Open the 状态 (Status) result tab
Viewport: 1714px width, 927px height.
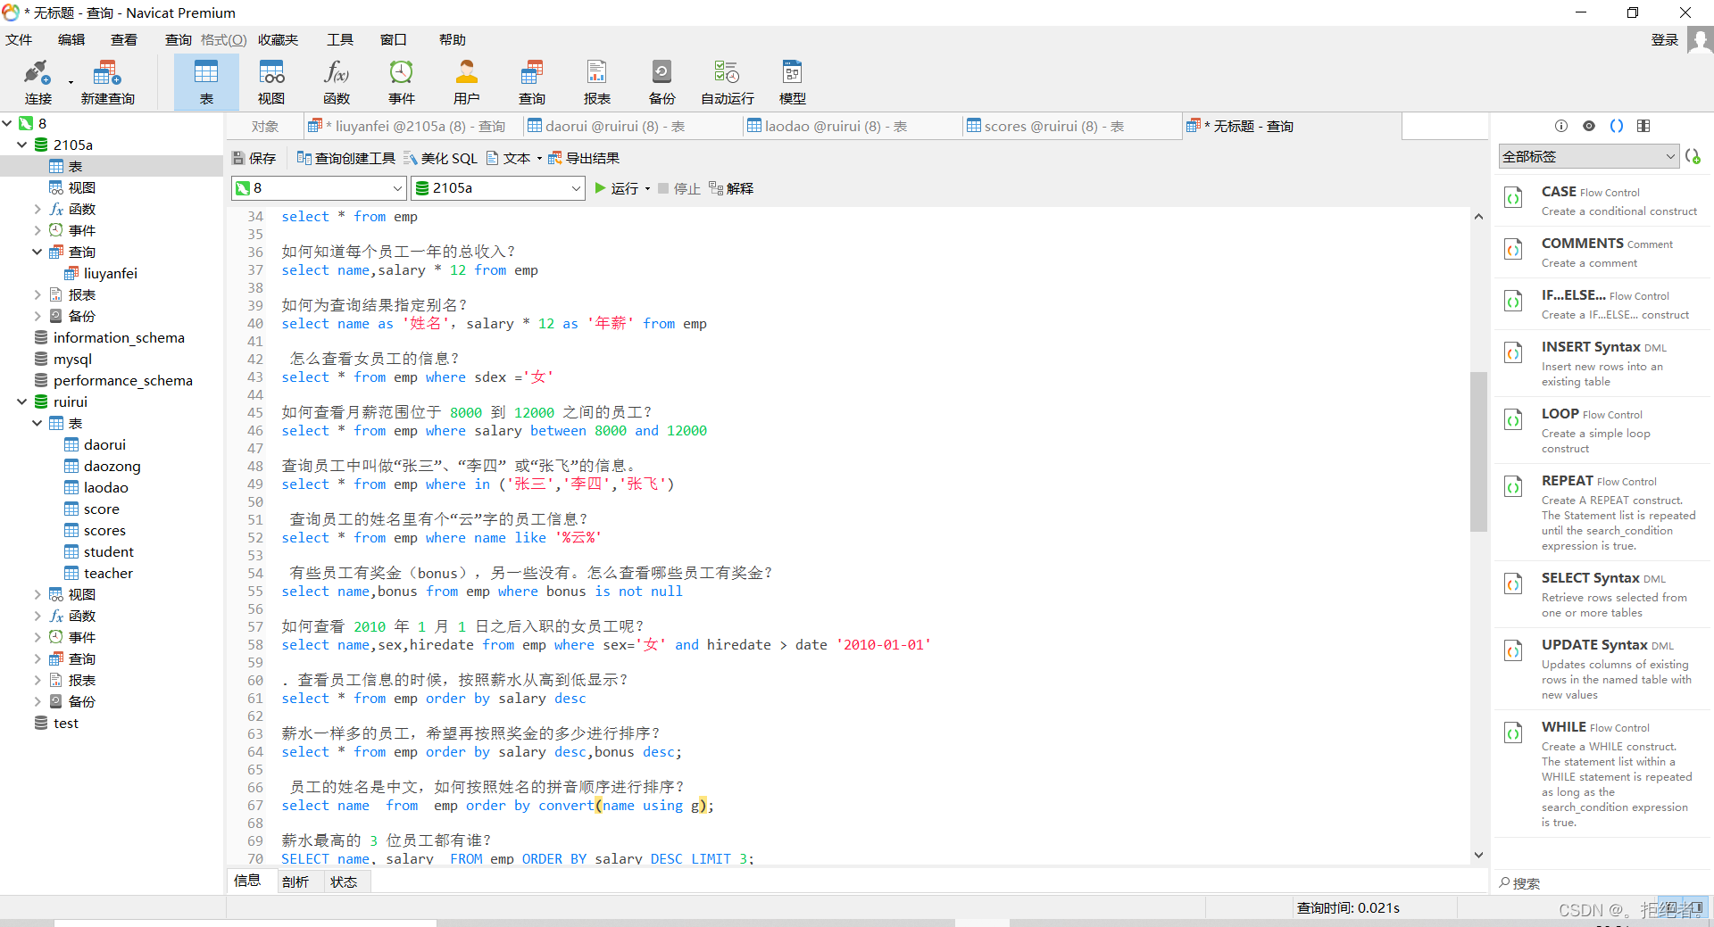click(344, 881)
